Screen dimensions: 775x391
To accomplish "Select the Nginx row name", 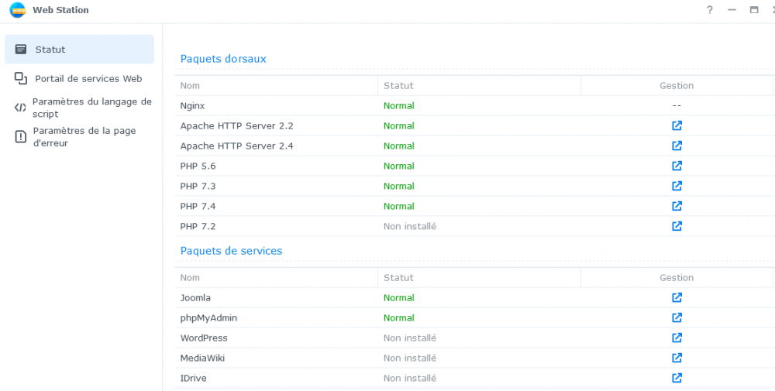I will pos(192,105).
